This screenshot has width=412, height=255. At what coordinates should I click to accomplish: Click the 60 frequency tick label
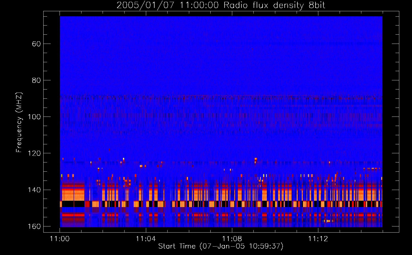[36, 44]
